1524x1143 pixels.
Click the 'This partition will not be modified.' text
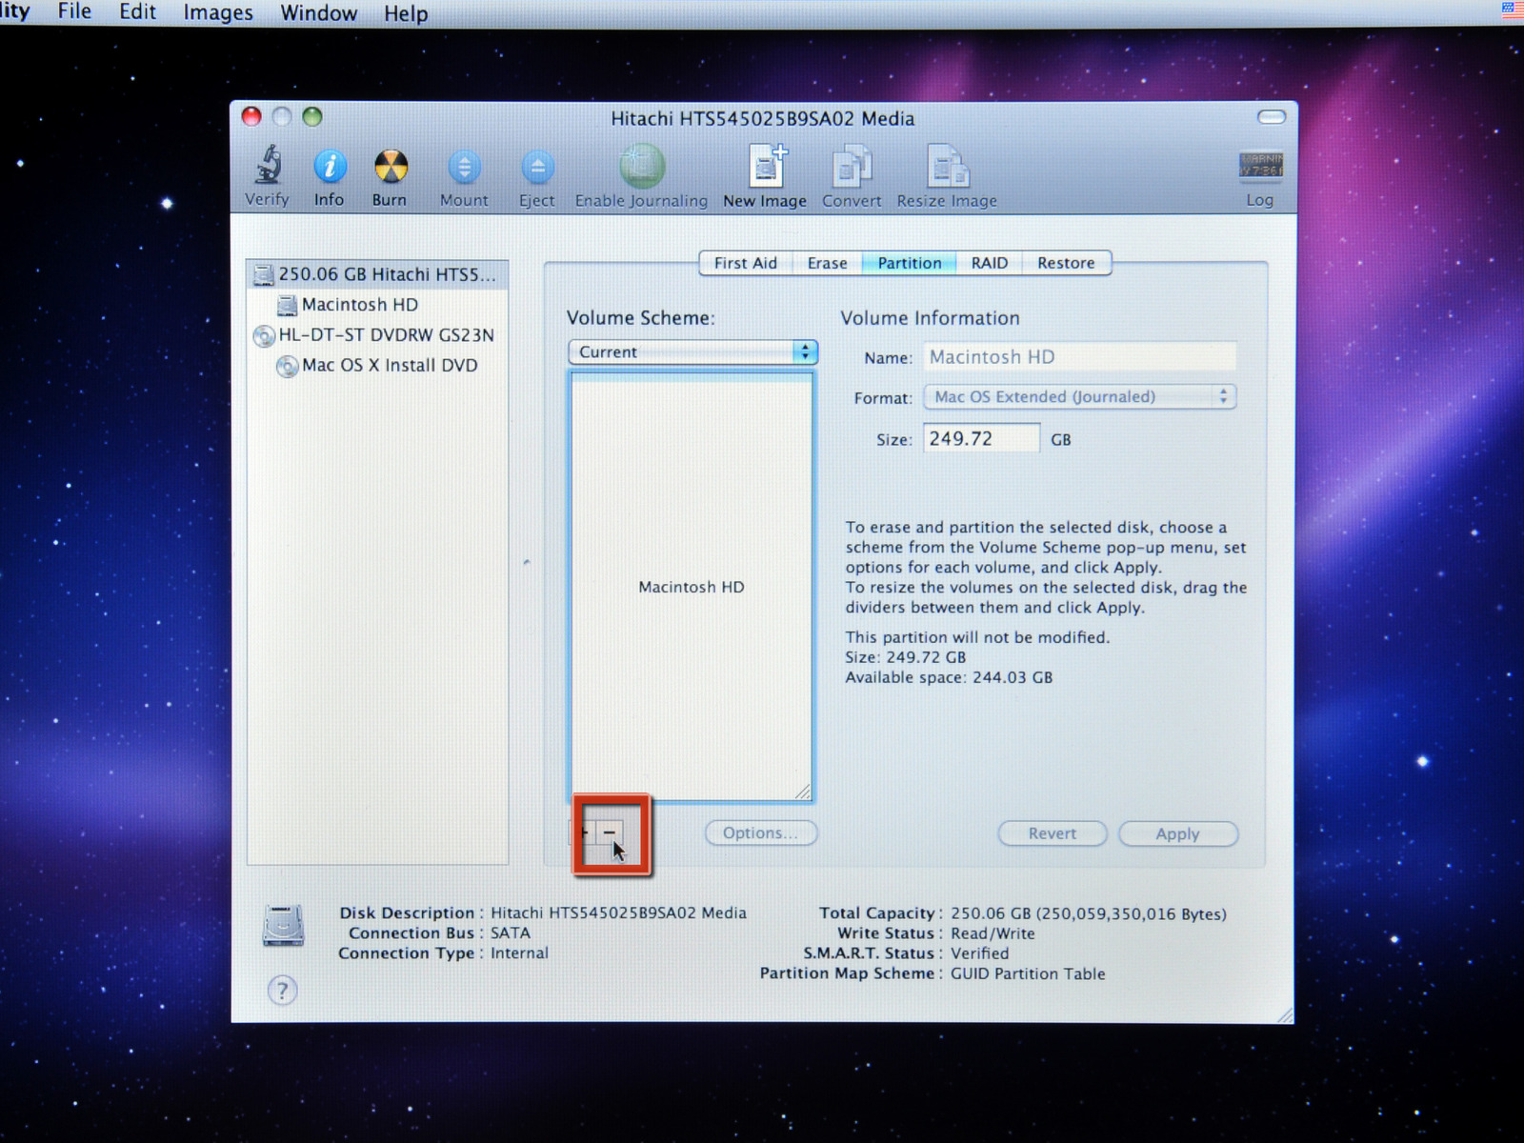[x=977, y=637]
